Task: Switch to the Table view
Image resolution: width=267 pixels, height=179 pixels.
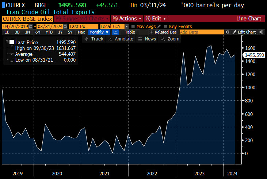Action: pyautogui.click(x=130, y=32)
